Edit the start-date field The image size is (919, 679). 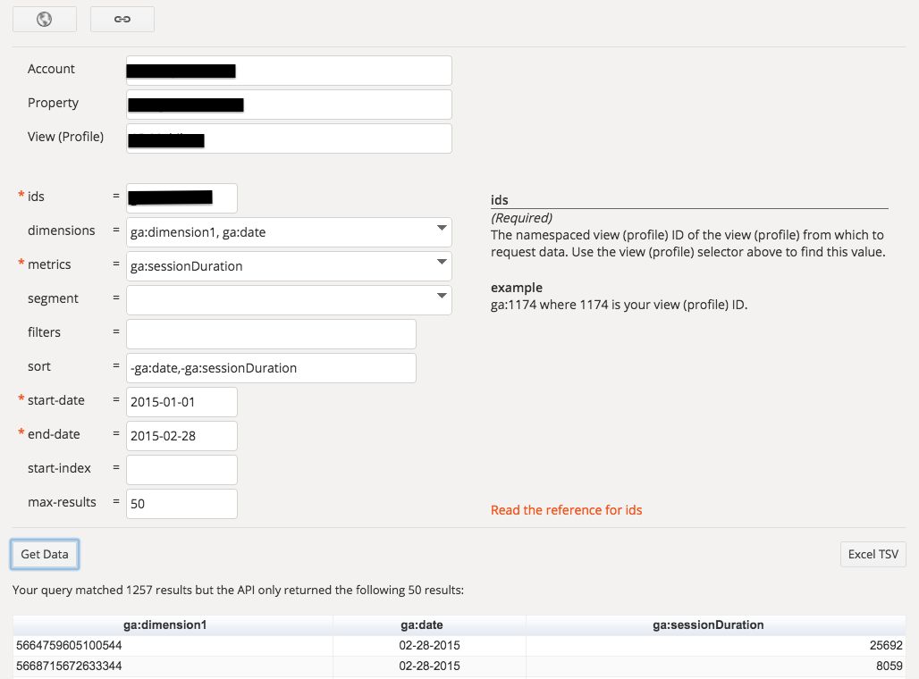click(181, 401)
